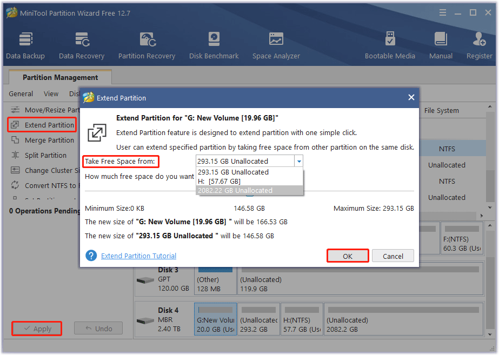Select H:(NTFS) 57.7 GB partition block
Screen dimensions: 499x355
302,319
